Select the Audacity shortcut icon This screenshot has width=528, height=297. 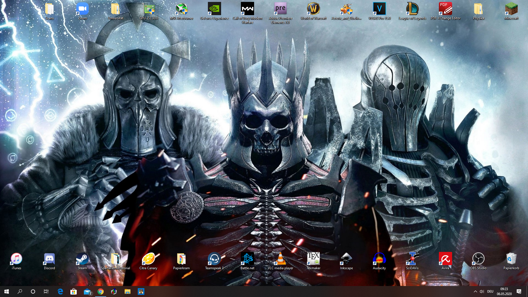380,261
